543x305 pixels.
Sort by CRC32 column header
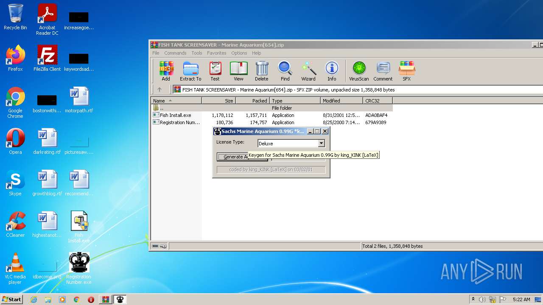378,101
